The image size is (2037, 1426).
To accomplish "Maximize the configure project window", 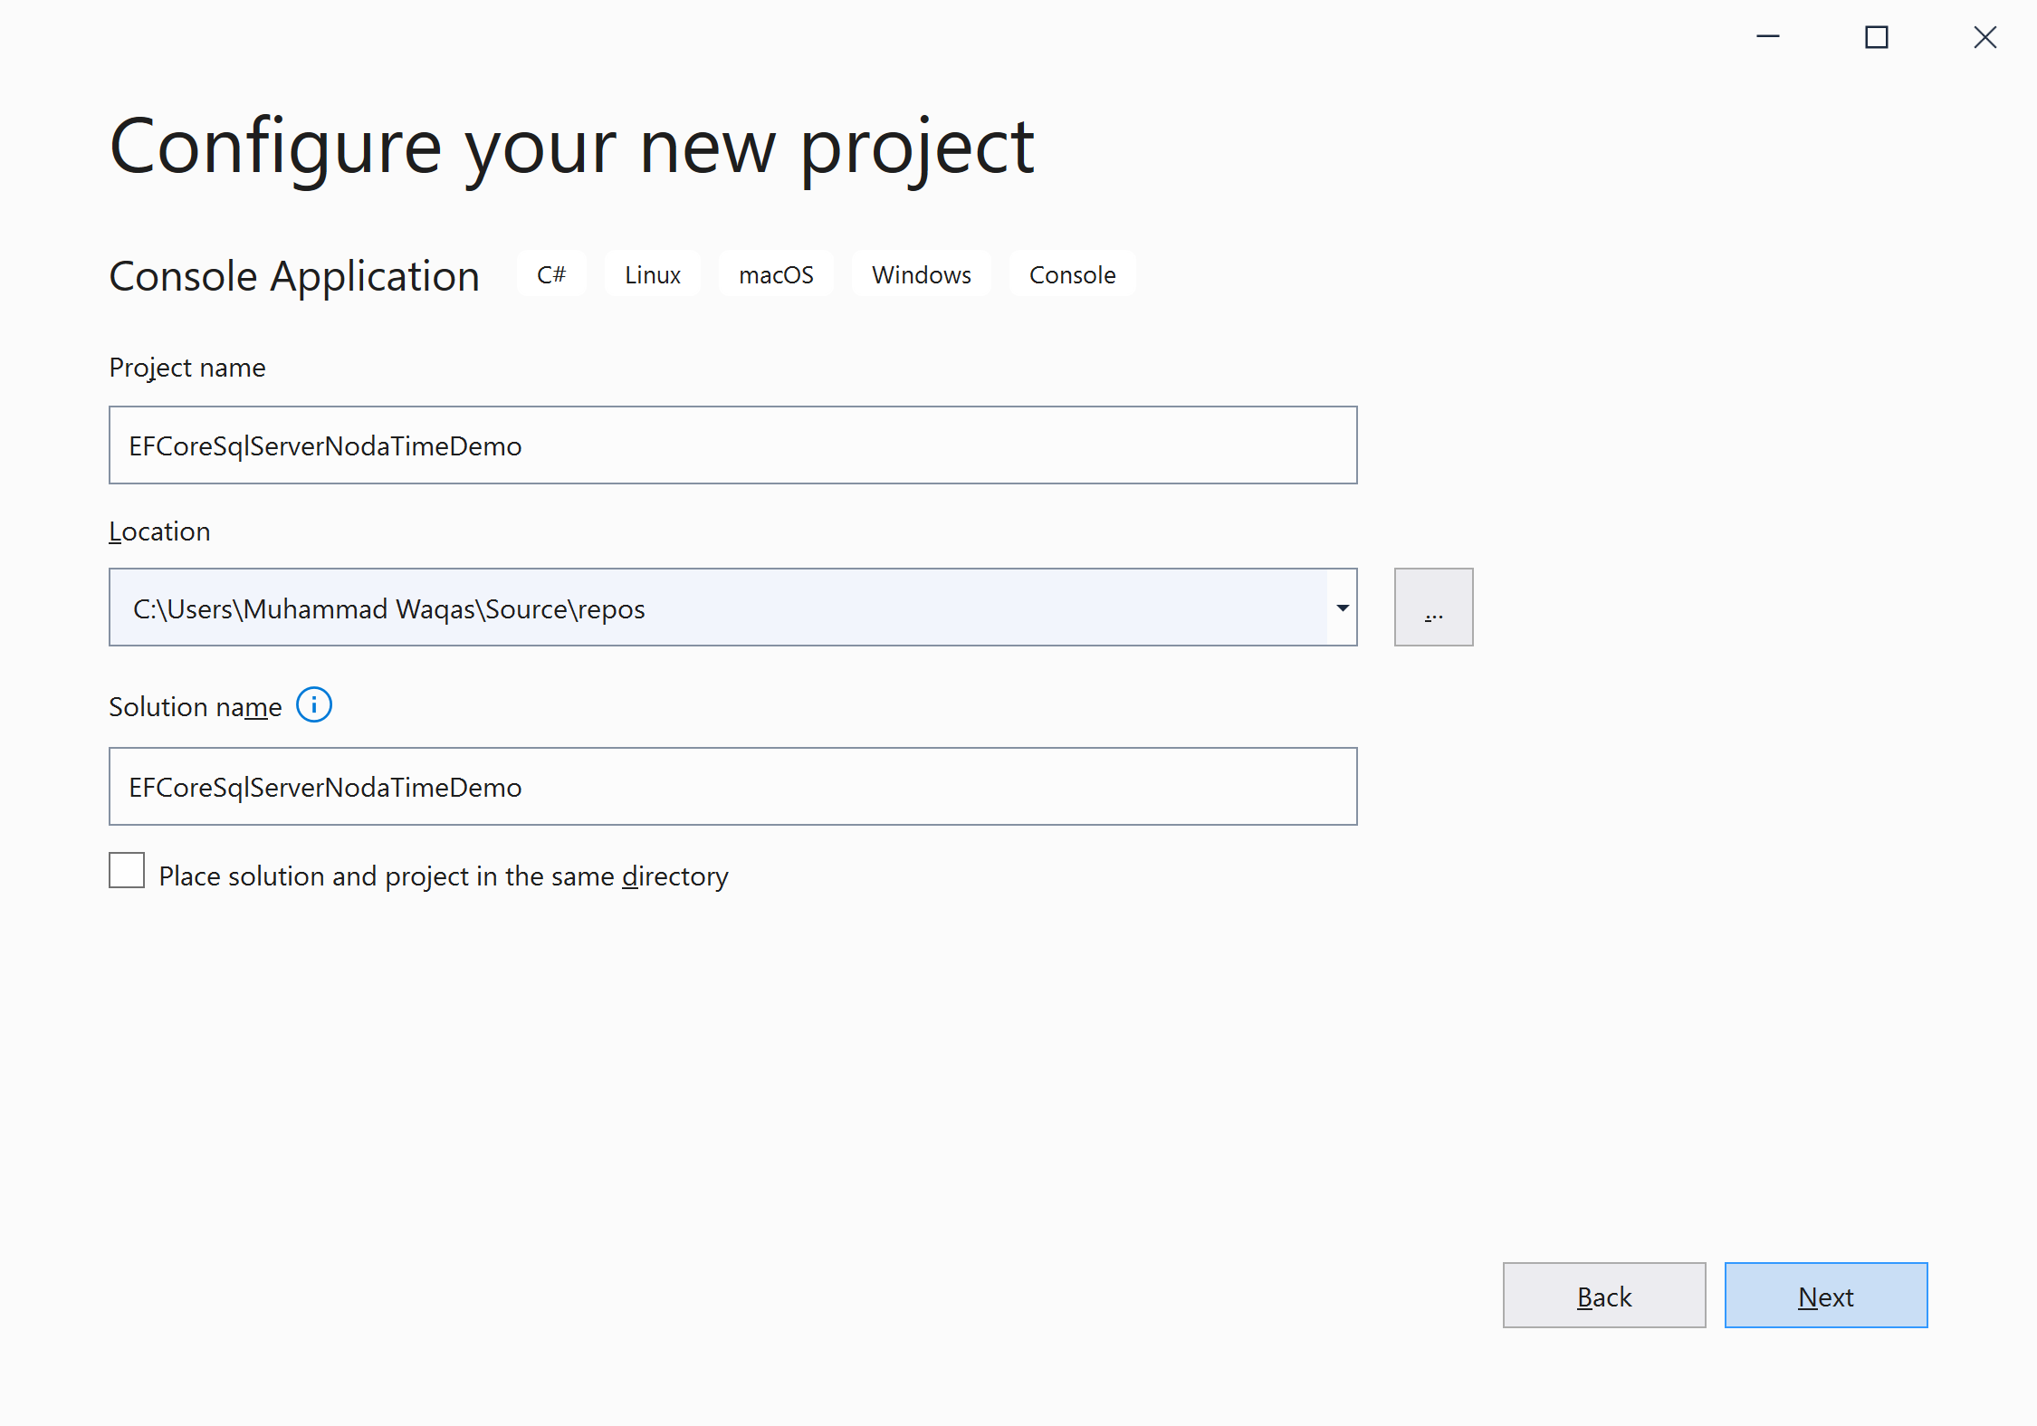I will point(1877,37).
